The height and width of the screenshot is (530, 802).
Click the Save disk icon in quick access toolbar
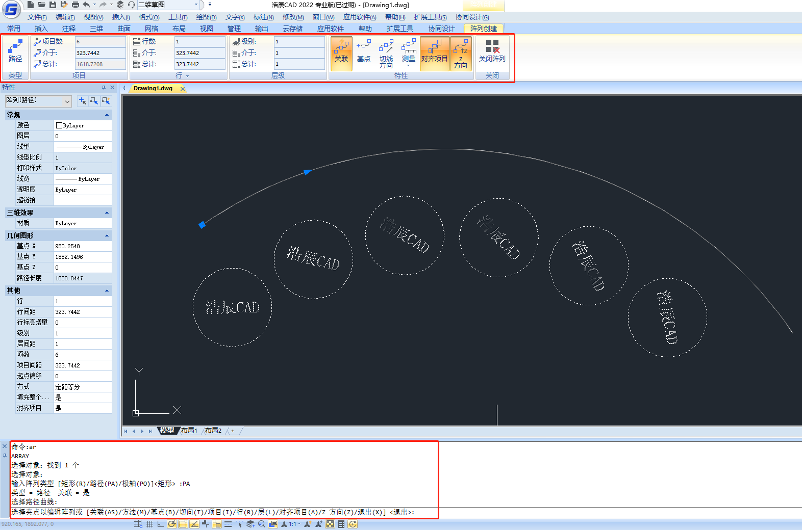pyautogui.click(x=53, y=5)
